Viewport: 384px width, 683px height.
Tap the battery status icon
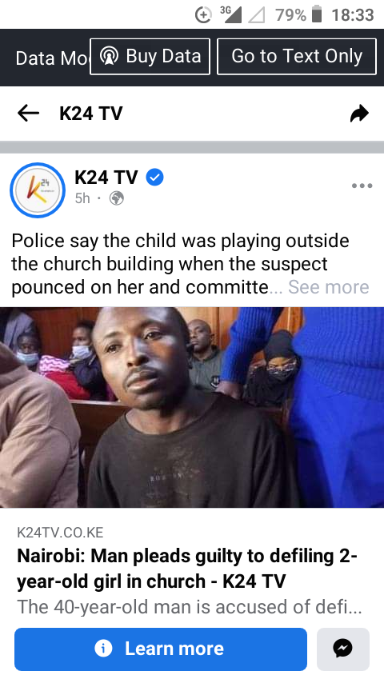click(x=318, y=15)
